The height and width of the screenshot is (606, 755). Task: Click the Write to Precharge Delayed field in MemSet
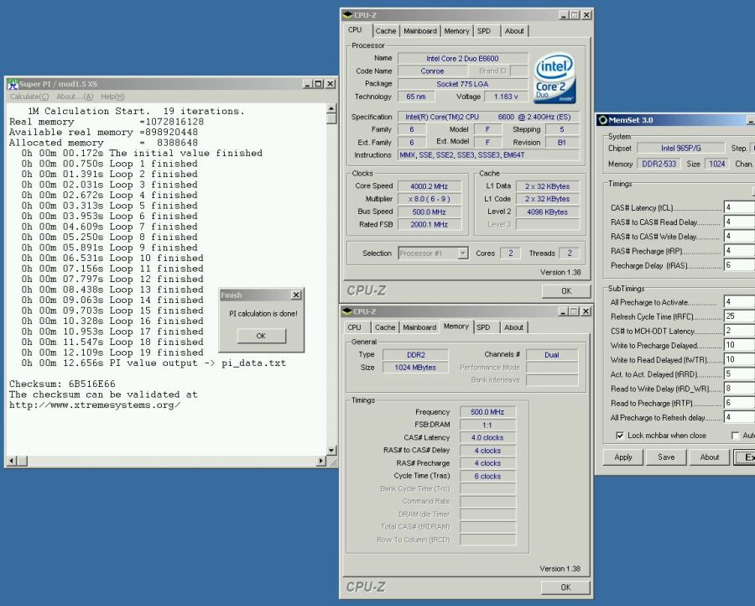739,346
